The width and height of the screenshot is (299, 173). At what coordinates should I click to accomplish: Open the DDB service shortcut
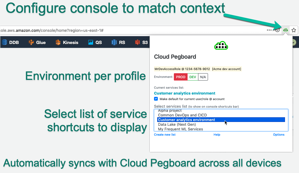(x=11, y=42)
